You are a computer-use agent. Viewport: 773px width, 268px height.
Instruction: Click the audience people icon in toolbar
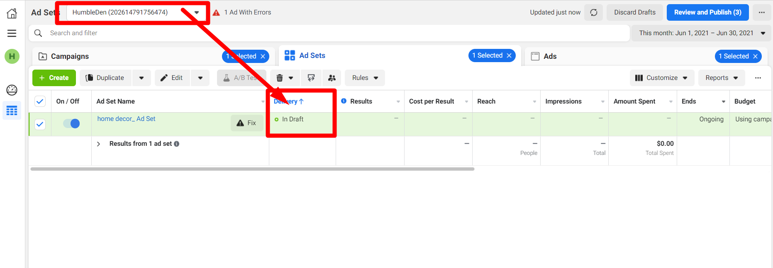coord(332,78)
